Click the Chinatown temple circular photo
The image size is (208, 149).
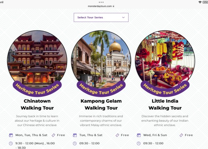(37, 59)
